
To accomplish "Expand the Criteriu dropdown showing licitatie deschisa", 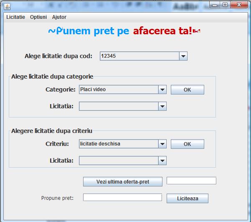I will [x=162, y=144].
